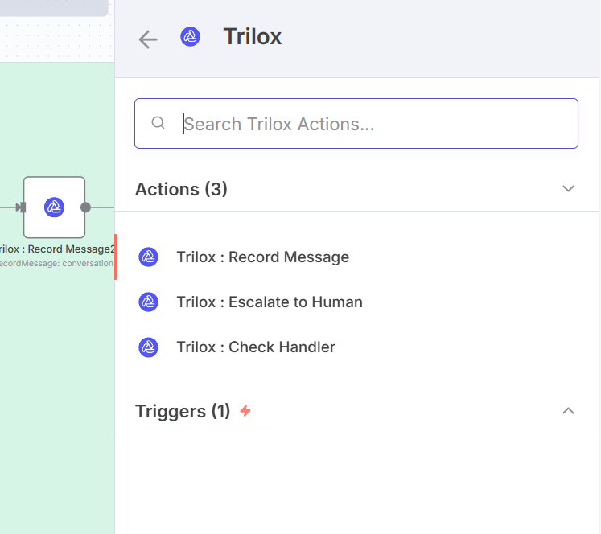
Task: Select the Trilox node icon on the canvas
Action: [x=54, y=207]
